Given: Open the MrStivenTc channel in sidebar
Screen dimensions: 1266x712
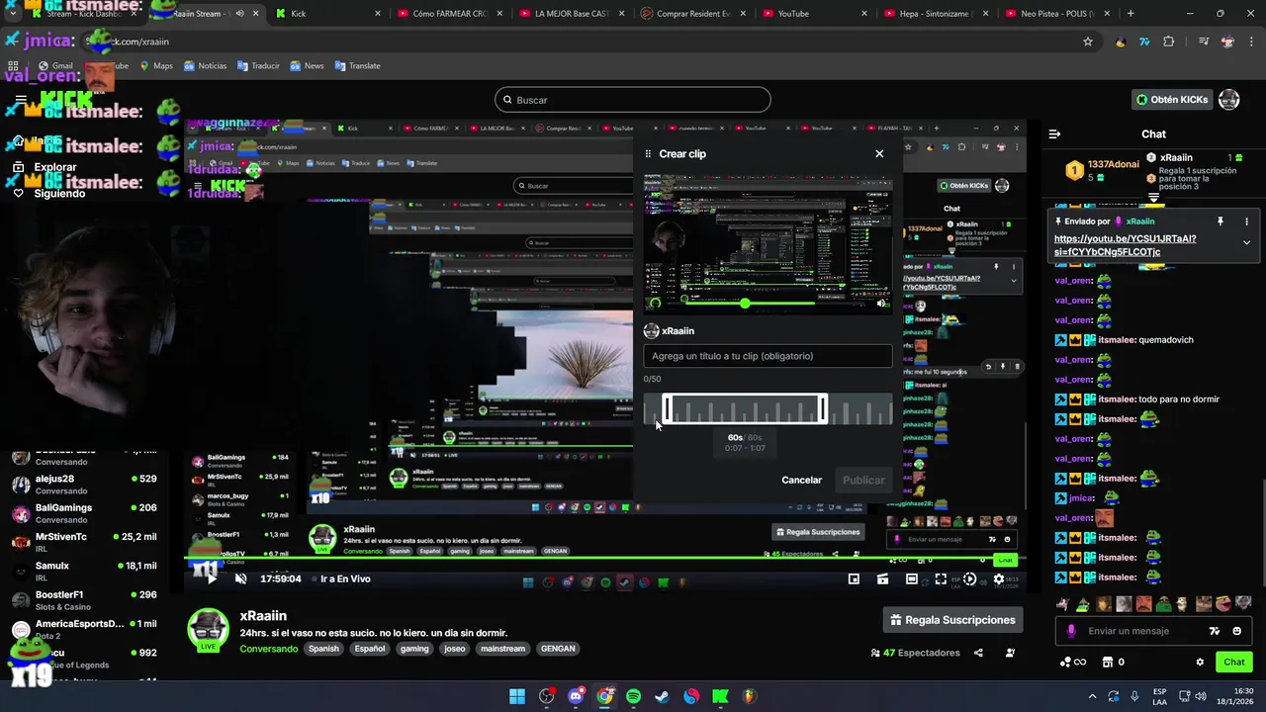Looking at the screenshot, I should click(x=84, y=542).
